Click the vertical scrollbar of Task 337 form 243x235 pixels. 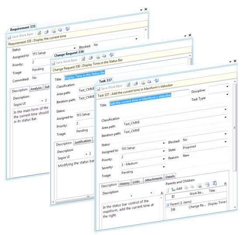pyautogui.click(x=235, y=128)
